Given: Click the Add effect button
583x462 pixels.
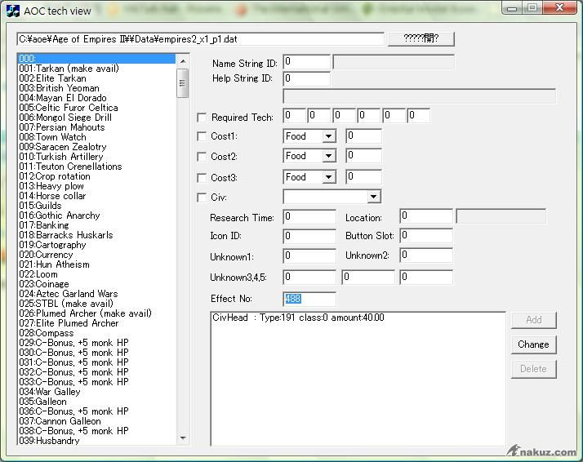Looking at the screenshot, I should (533, 320).
